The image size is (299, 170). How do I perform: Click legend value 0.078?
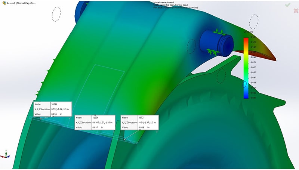(253, 62)
